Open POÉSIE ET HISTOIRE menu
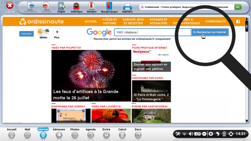 pos(110,22)
